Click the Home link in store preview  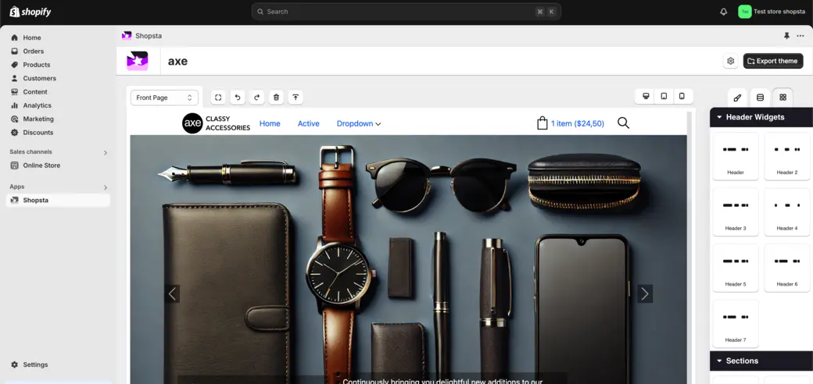270,123
